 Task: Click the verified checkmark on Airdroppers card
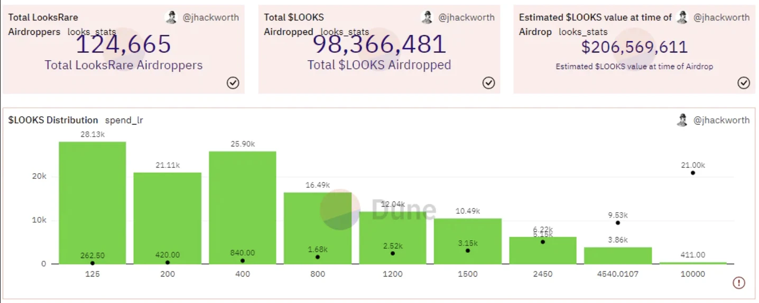click(x=233, y=83)
